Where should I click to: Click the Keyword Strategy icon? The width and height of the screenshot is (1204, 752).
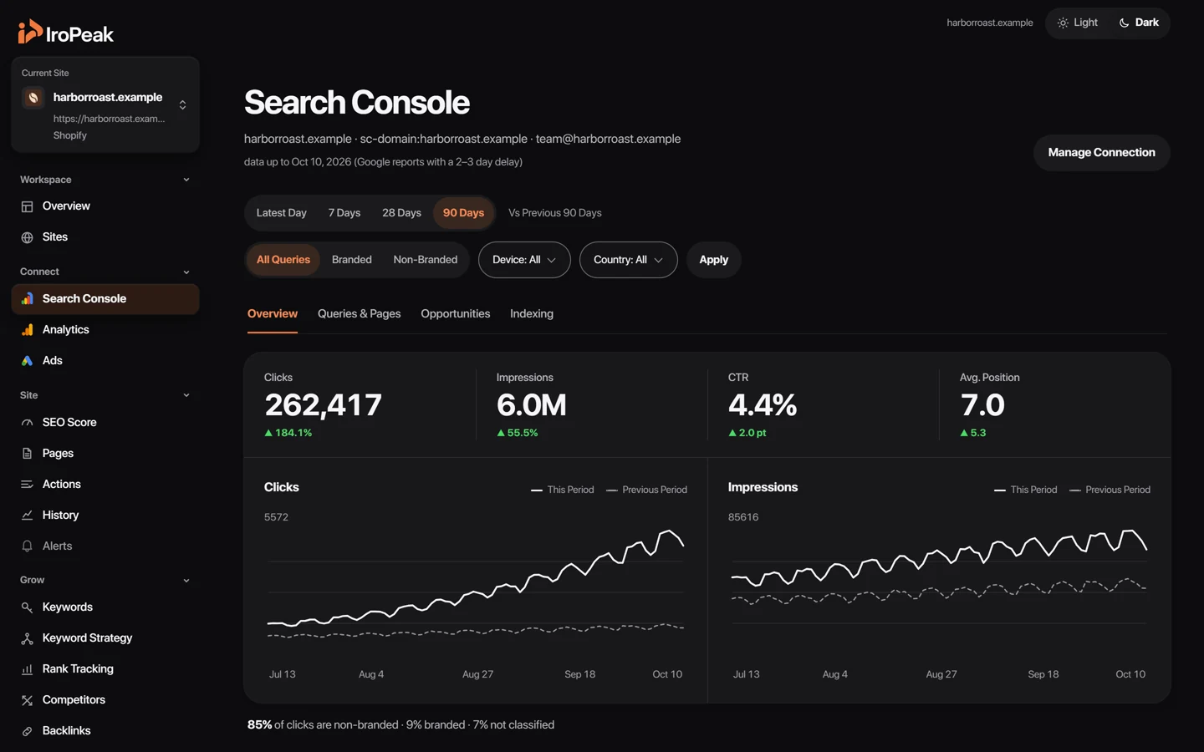click(x=27, y=638)
